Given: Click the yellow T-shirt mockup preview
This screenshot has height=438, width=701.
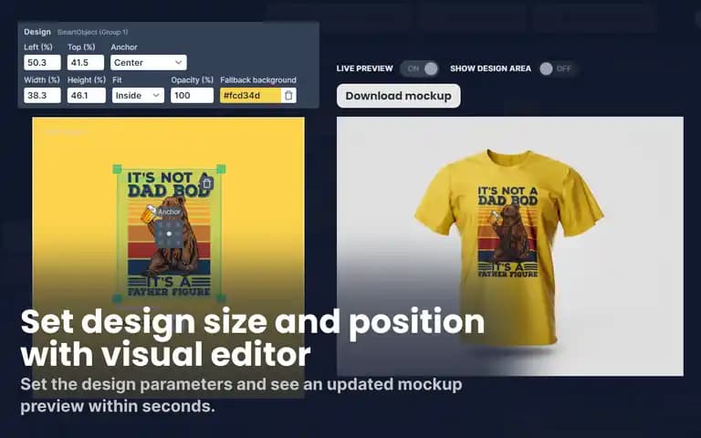Looking at the screenshot, I should pos(508,248).
